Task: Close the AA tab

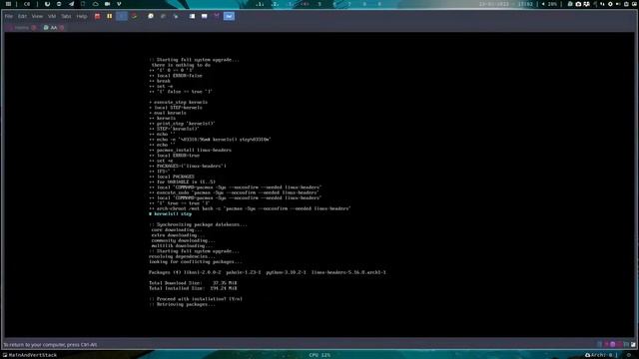Action: pos(62,28)
